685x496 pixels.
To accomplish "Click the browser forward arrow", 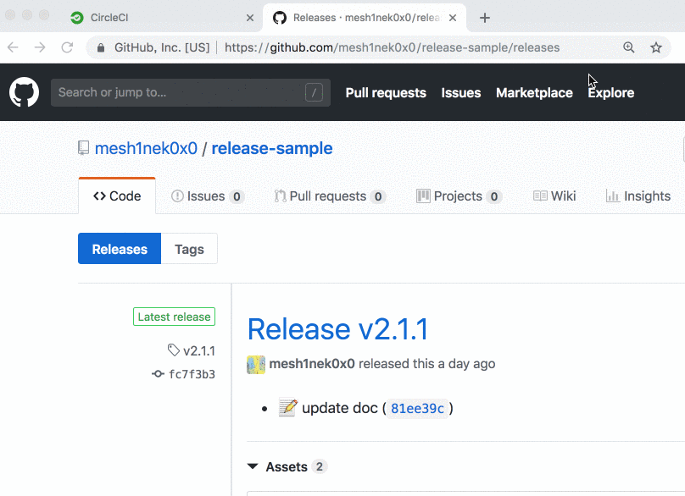I will point(40,47).
